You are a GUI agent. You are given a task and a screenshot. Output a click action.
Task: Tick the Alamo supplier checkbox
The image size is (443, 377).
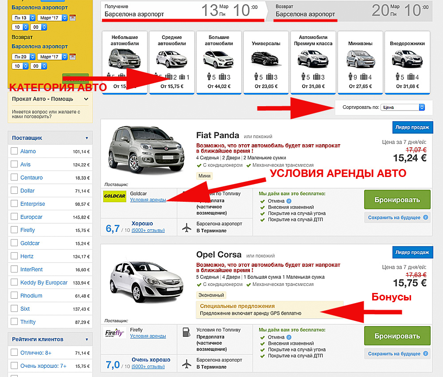point(14,151)
